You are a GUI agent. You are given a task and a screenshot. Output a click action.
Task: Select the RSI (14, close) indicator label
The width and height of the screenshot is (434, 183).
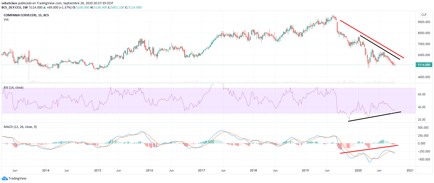tap(14, 88)
